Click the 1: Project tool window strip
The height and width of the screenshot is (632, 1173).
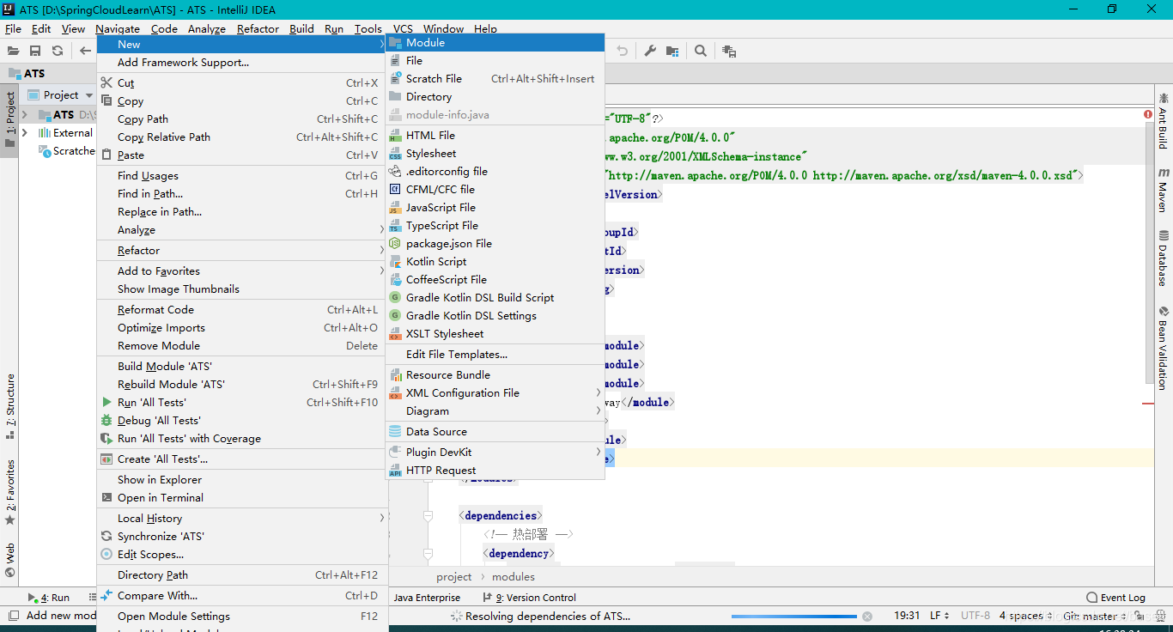click(x=9, y=119)
